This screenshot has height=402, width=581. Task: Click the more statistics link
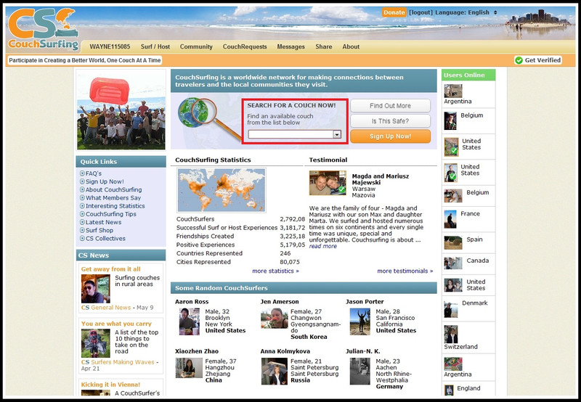pyautogui.click(x=275, y=271)
